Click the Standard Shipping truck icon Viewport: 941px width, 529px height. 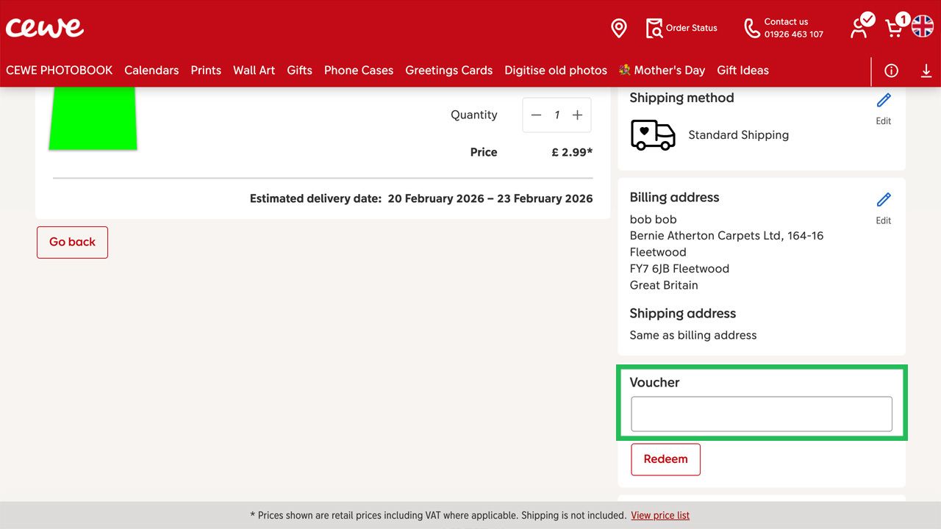[653, 134]
